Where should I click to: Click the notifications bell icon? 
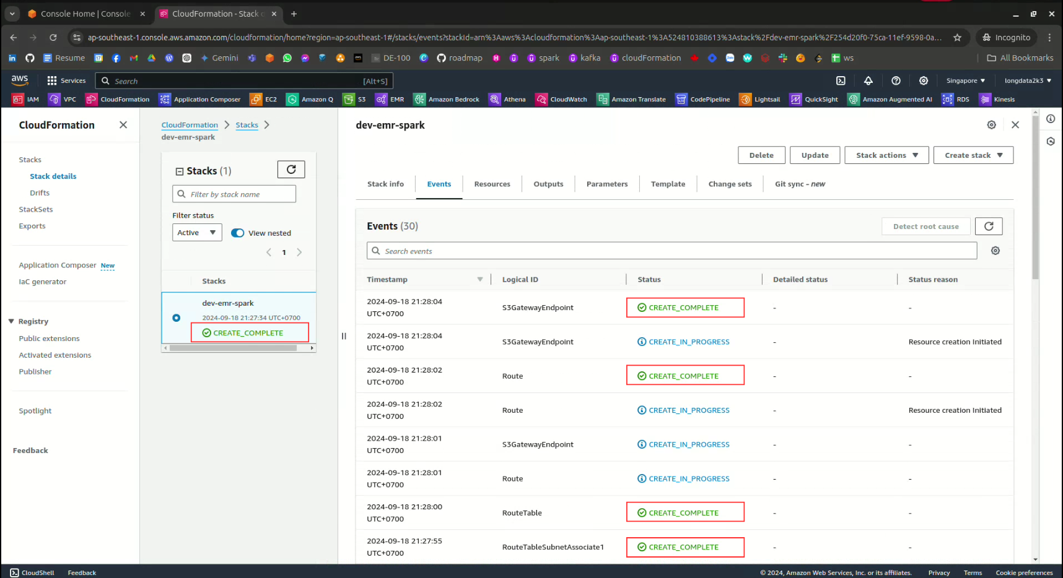[868, 80]
